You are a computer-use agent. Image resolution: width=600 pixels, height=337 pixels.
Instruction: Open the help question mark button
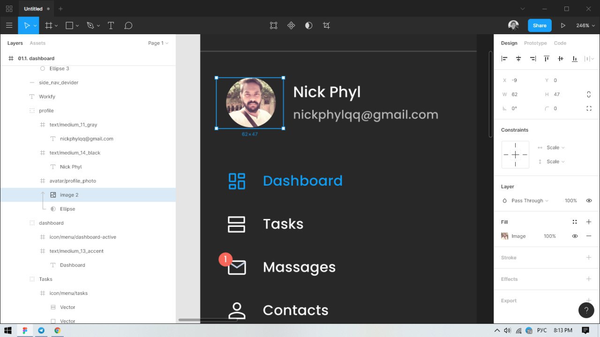[x=586, y=310]
